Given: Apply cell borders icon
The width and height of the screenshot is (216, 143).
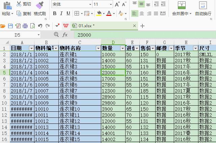Looking at the screenshot, I should 77,13.
